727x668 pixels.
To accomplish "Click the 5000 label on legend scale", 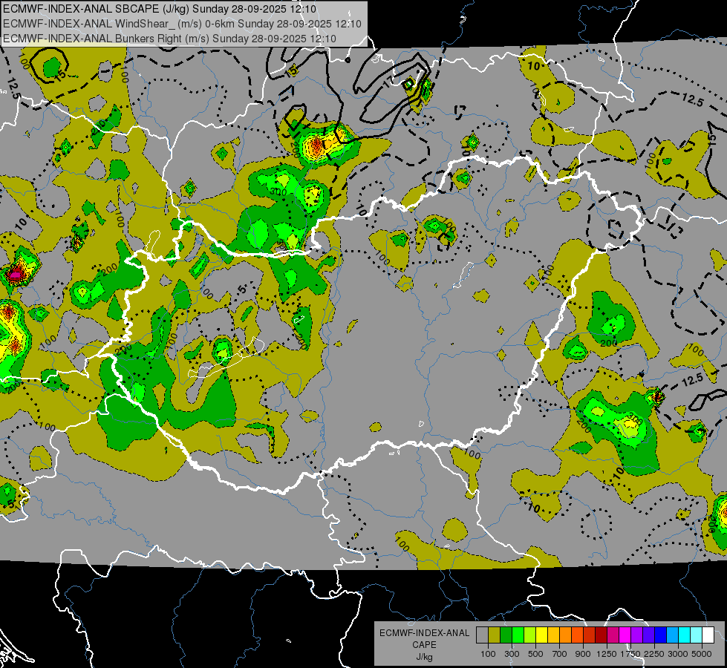I will pos(702,654).
